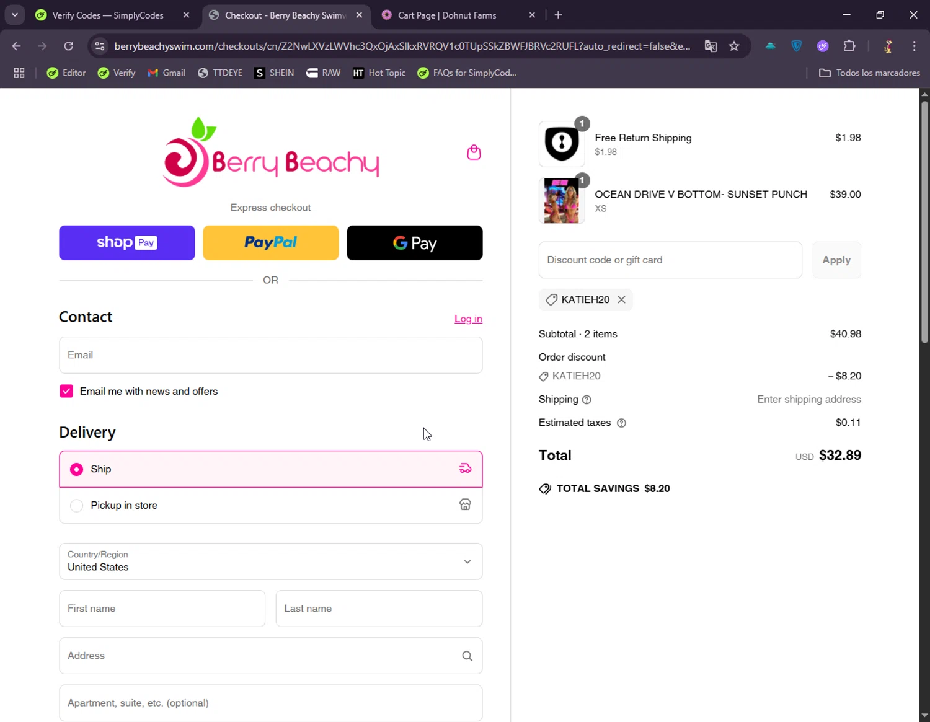Click the Apartment, suite field

click(270, 703)
